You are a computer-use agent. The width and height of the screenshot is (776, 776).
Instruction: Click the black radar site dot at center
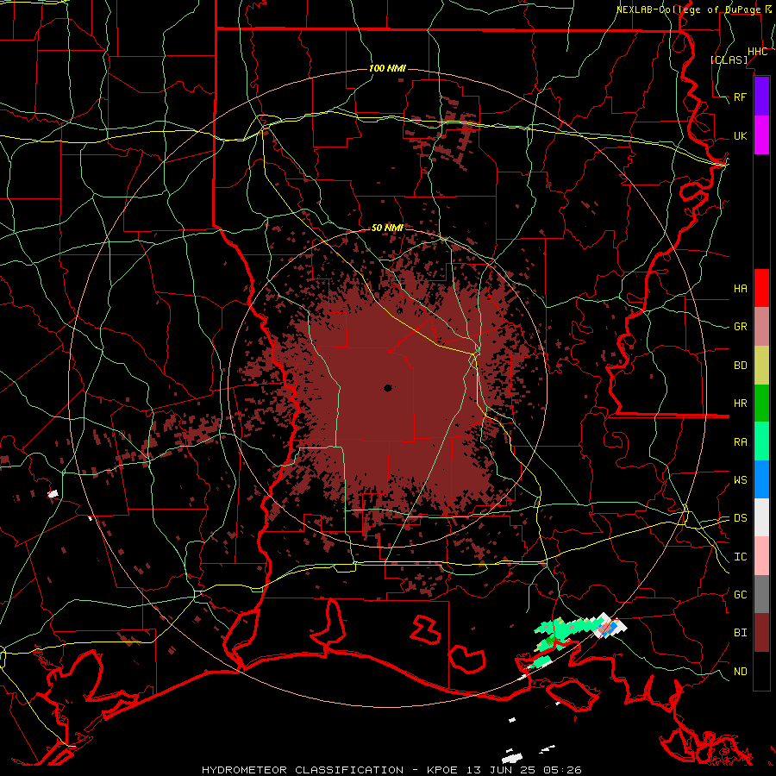click(388, 388)
